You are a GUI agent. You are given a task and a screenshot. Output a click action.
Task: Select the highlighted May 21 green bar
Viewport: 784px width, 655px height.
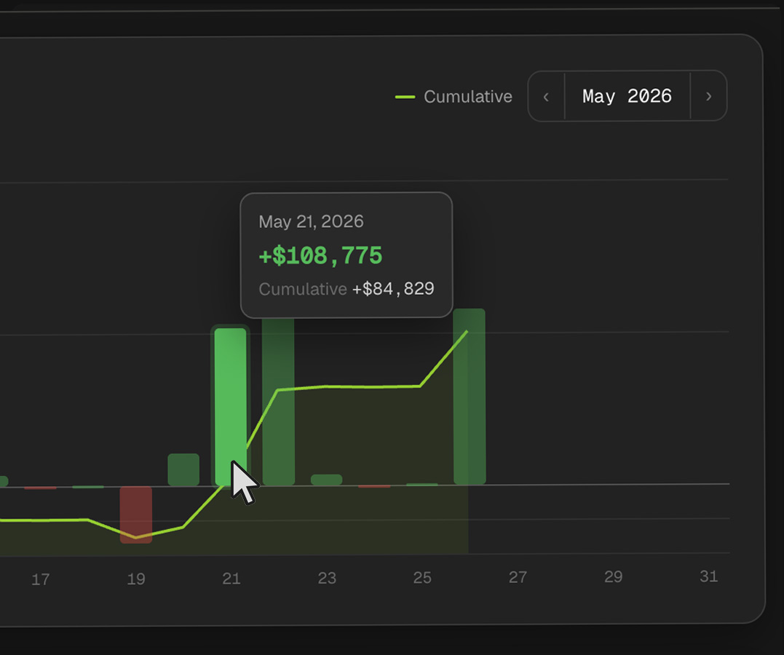click(x=231, y=407)
